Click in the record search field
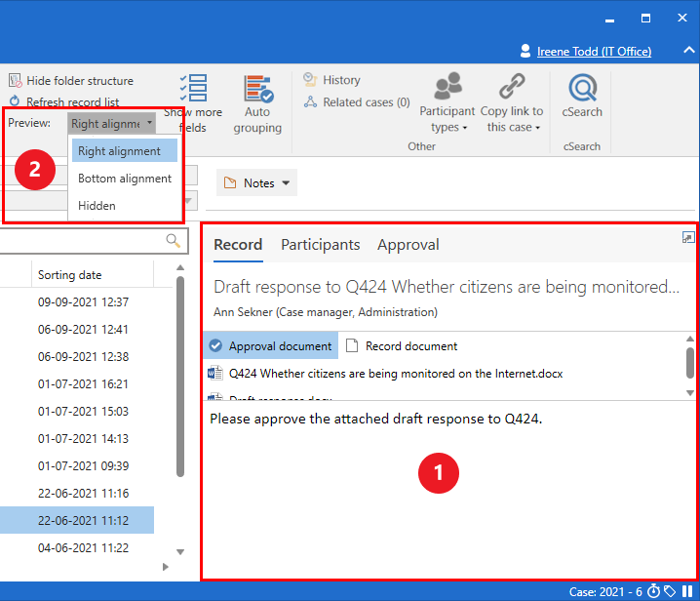Image resolution: width=700 pixels, height=601 pixels. pyautogui.click(x=83, y=241)
